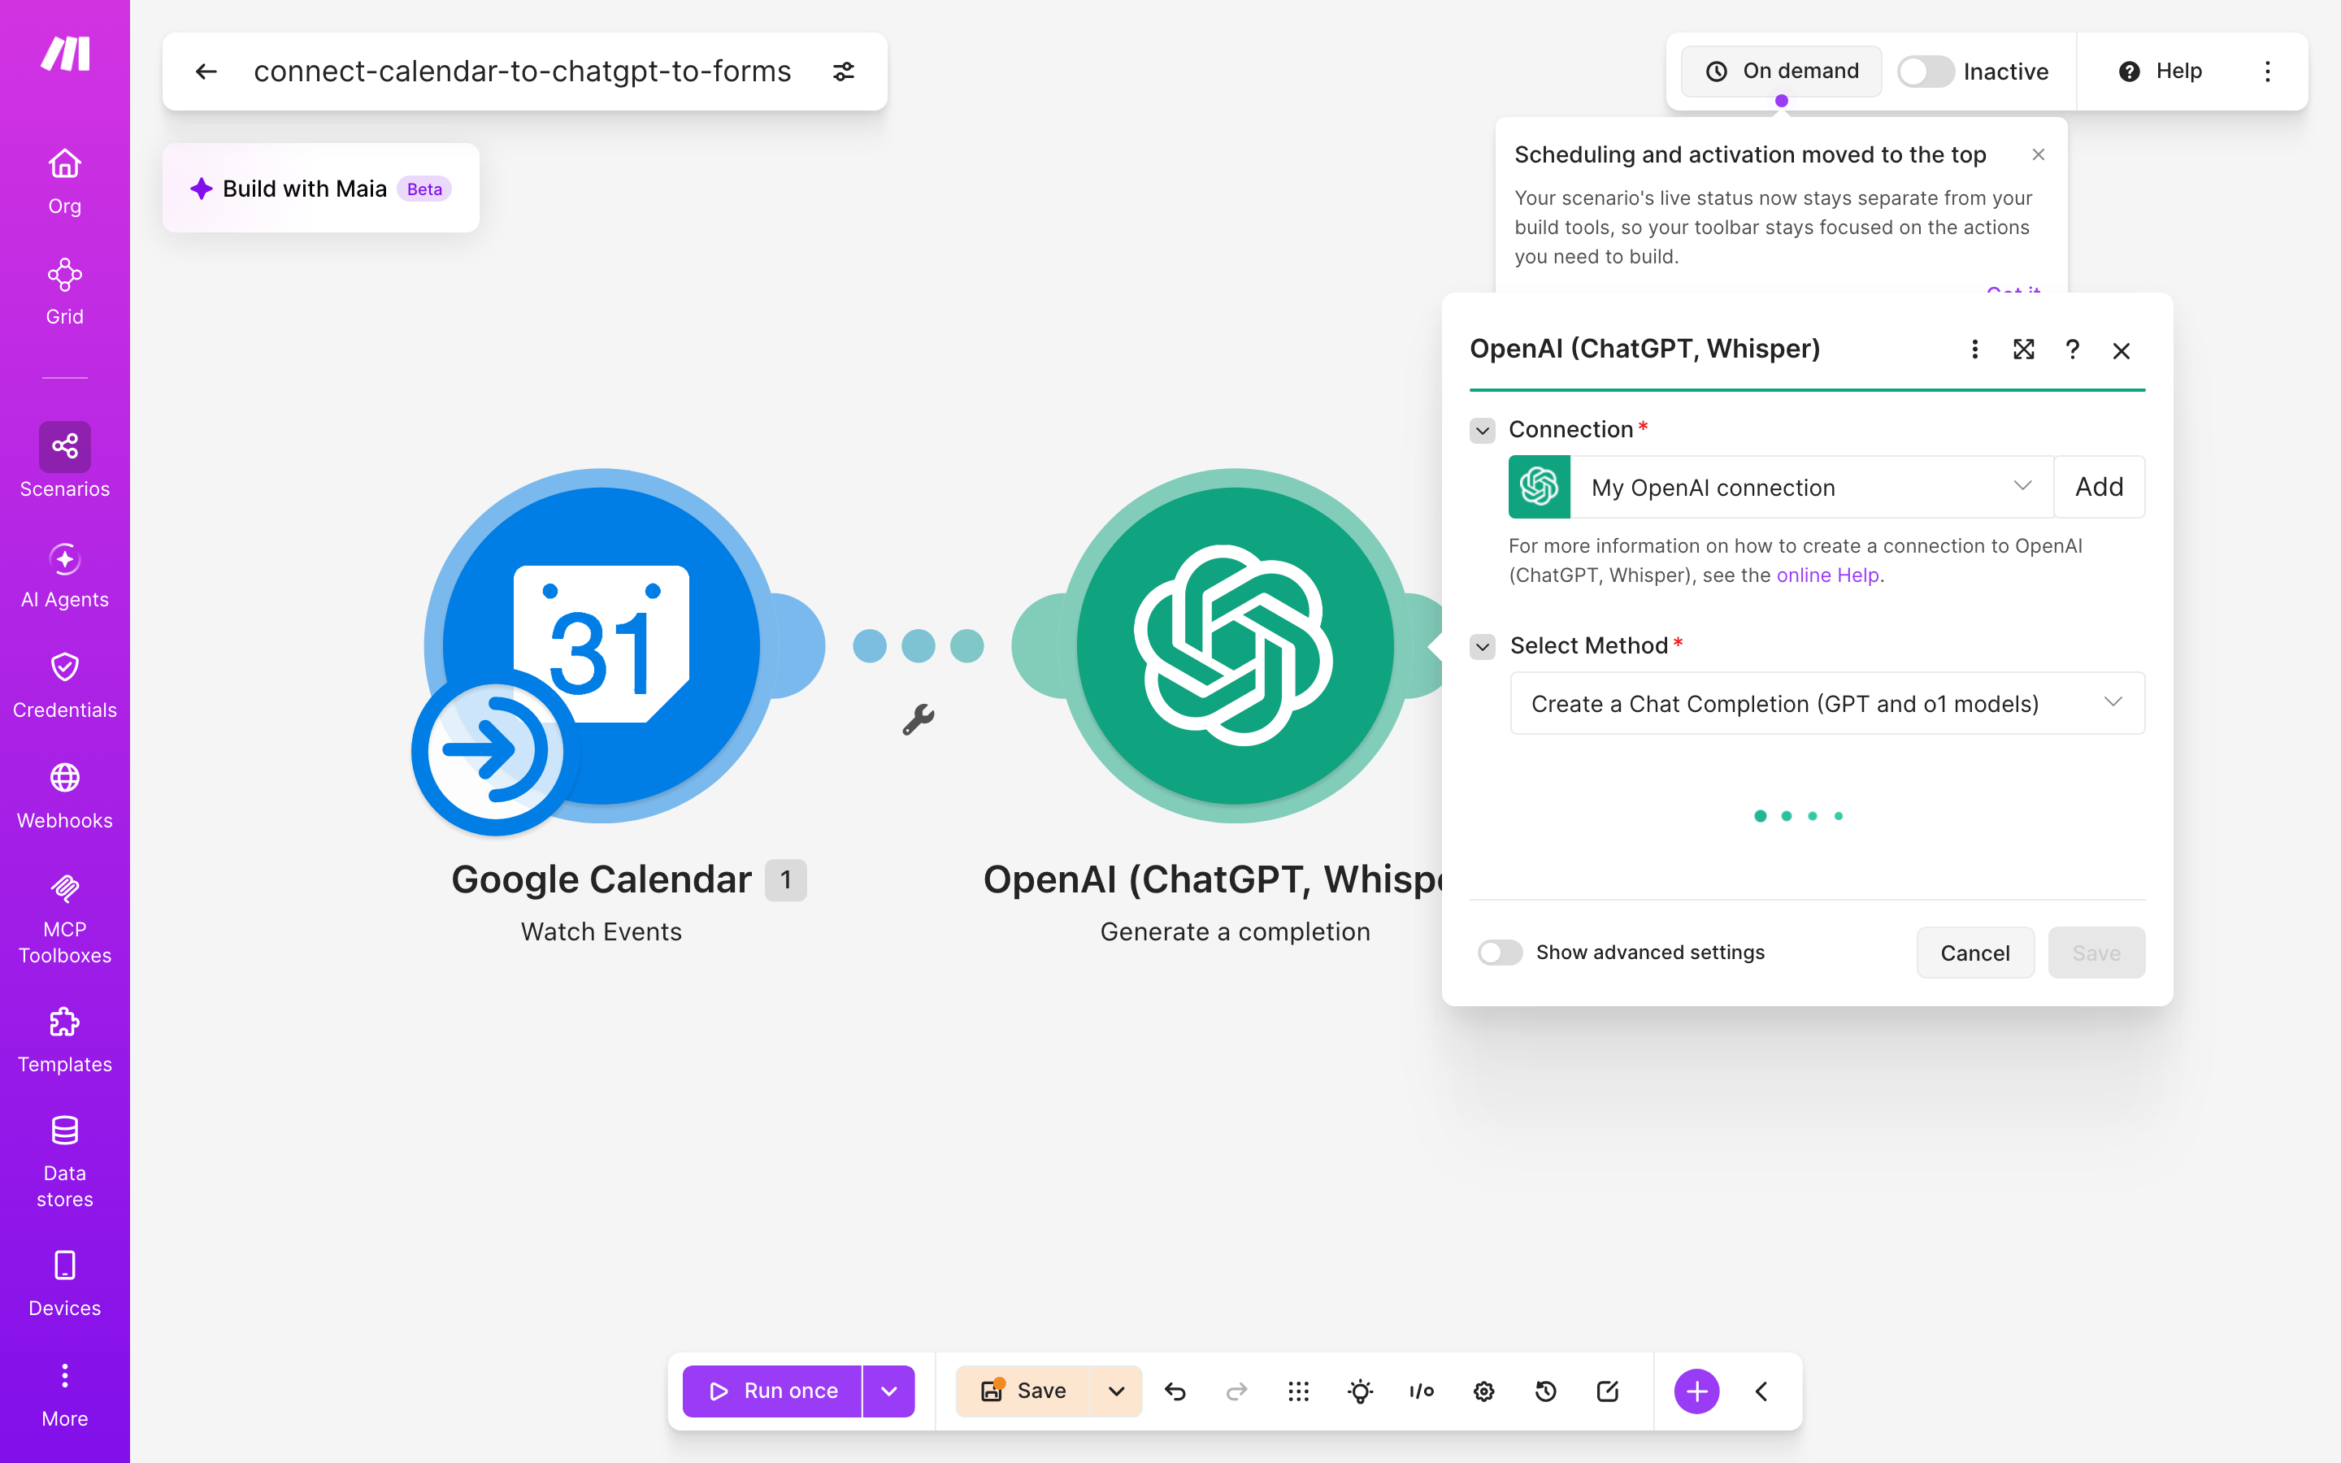Go to Scenarios section

click(65, 461)
